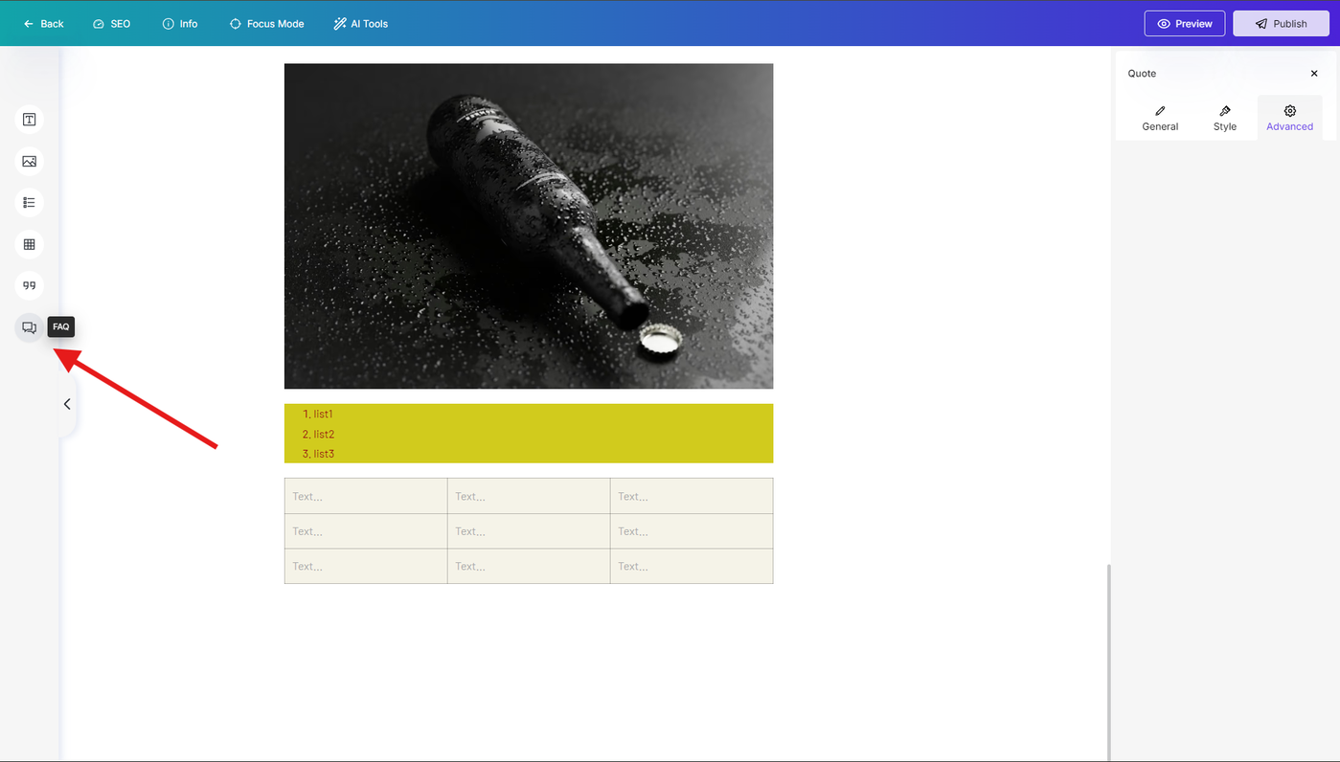Publish the page
Image resolution: width=1340 pixels, height=762 pixels.
tap(1281, 24)
